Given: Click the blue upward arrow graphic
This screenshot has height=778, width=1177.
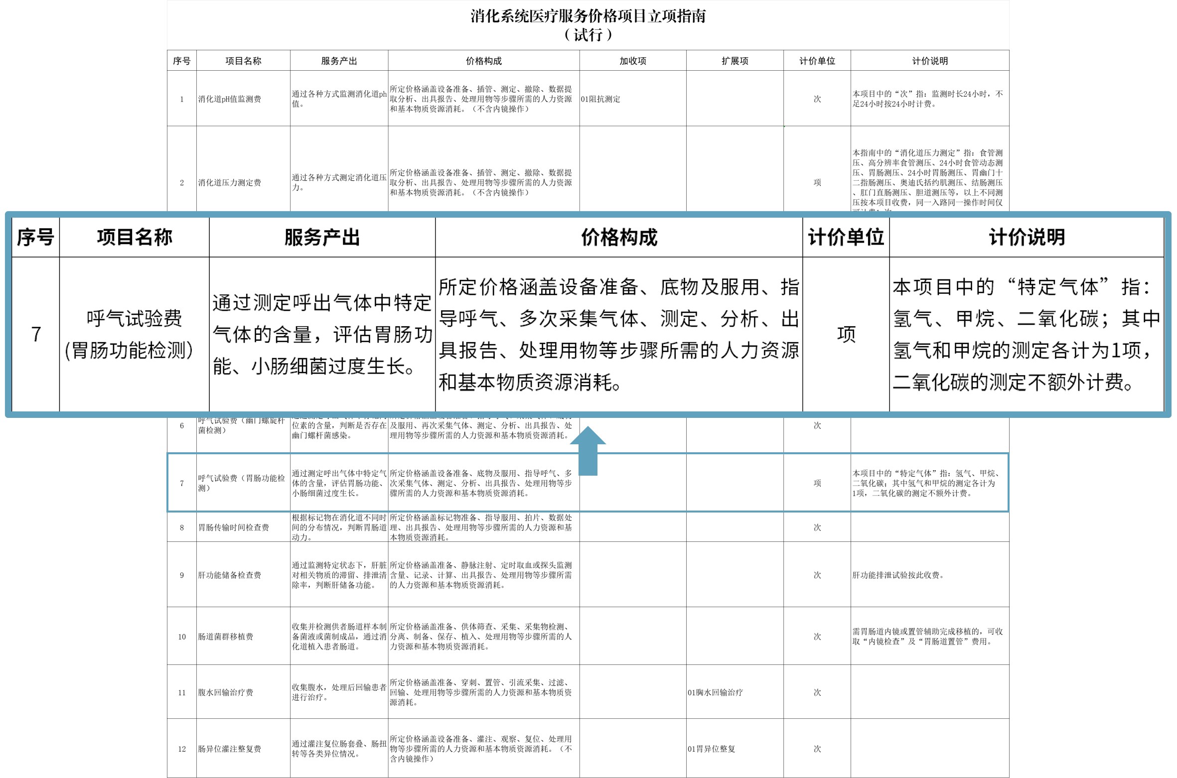Looking at the screenshot, I should pyautogui.click(x=588, y=450).
